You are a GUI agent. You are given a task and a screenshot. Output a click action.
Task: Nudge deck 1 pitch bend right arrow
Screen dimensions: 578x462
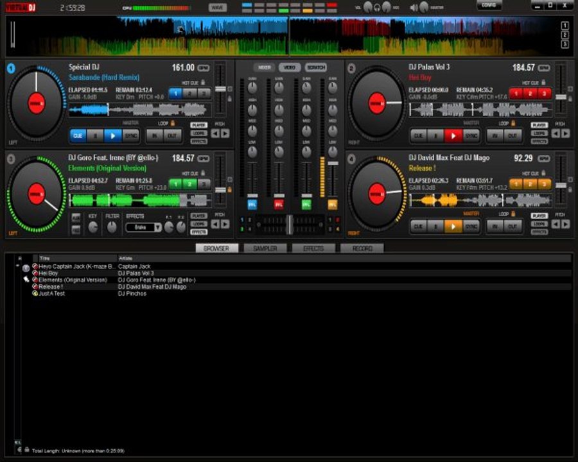[225, 133]
